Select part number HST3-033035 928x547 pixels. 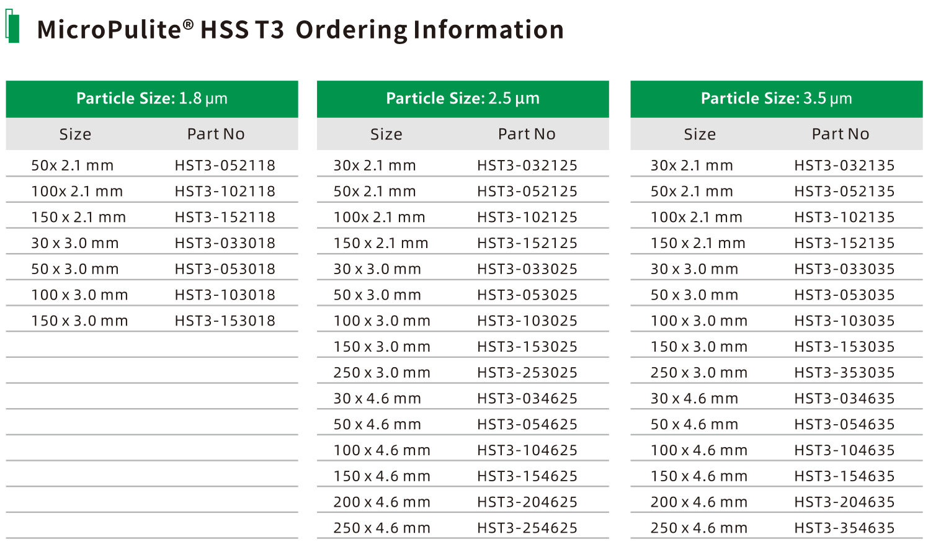click(x=845, y=269)
